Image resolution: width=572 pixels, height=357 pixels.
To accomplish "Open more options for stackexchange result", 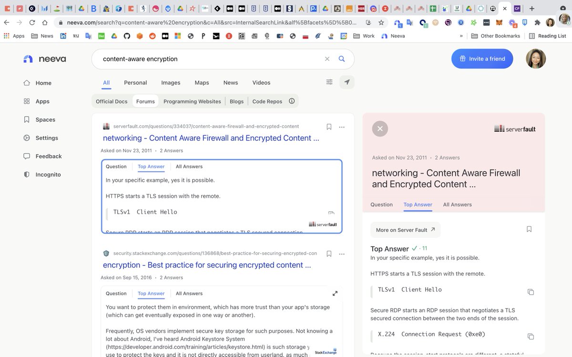I will click(x=342, y=254).
